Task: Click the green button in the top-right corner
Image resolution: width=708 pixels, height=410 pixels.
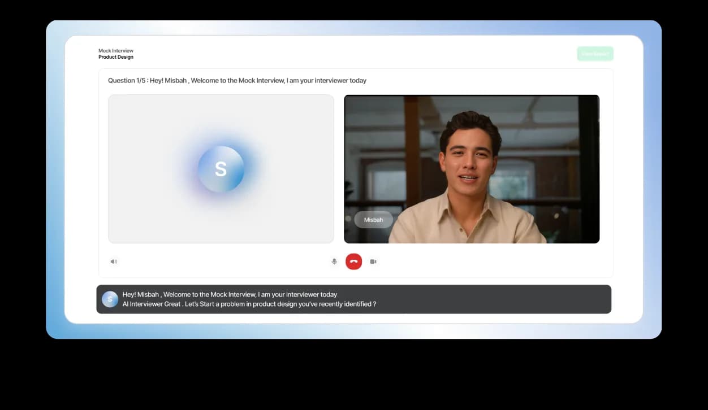Action: click(595, 53)
